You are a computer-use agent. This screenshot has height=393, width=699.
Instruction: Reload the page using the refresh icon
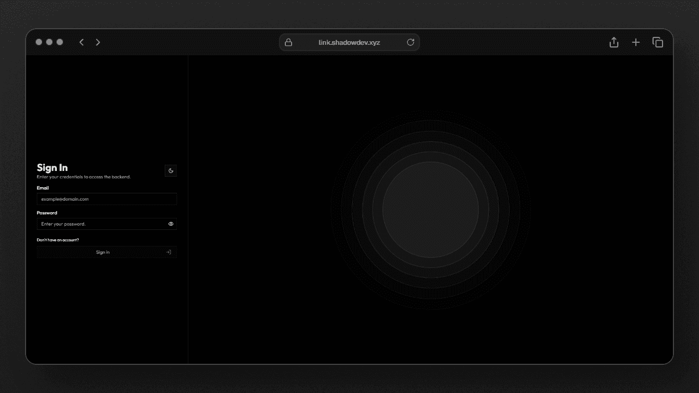tap(411, 42)
